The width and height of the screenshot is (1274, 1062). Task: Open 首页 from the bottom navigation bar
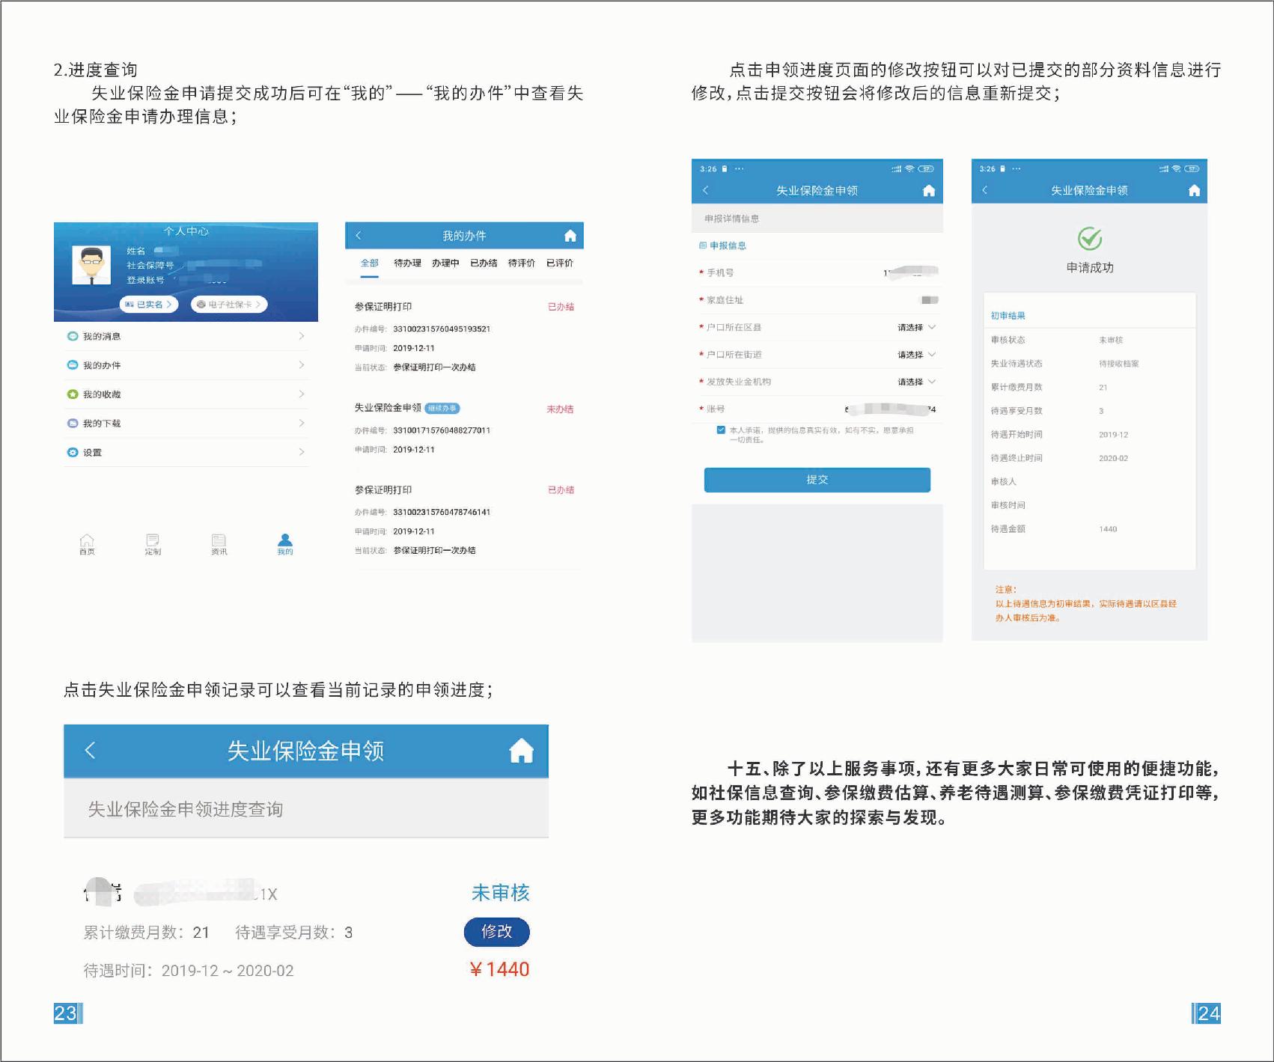87,544
